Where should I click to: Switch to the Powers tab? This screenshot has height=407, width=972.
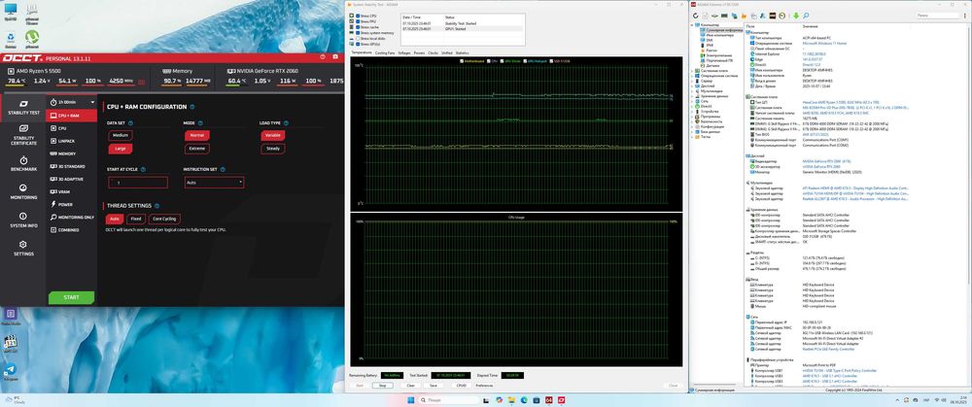pos(420,53)
